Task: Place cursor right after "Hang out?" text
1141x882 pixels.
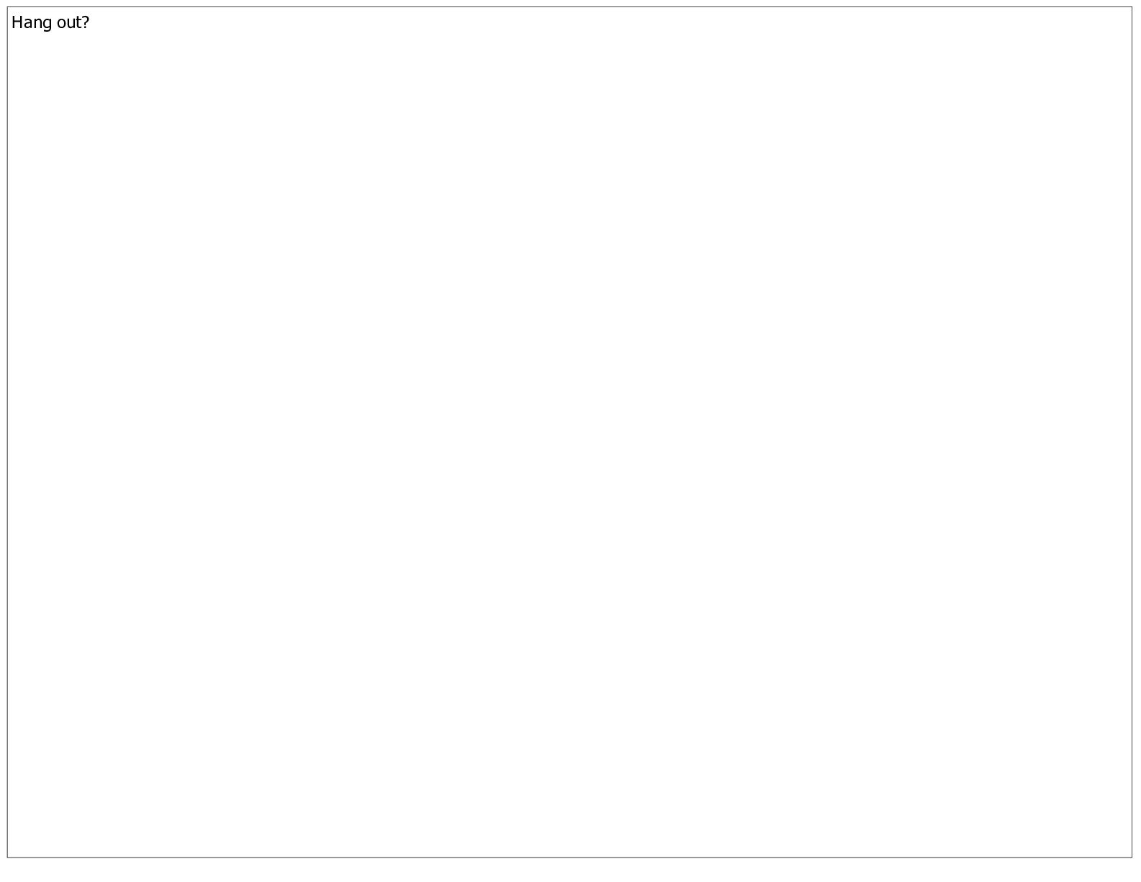Action: (91, 22)
